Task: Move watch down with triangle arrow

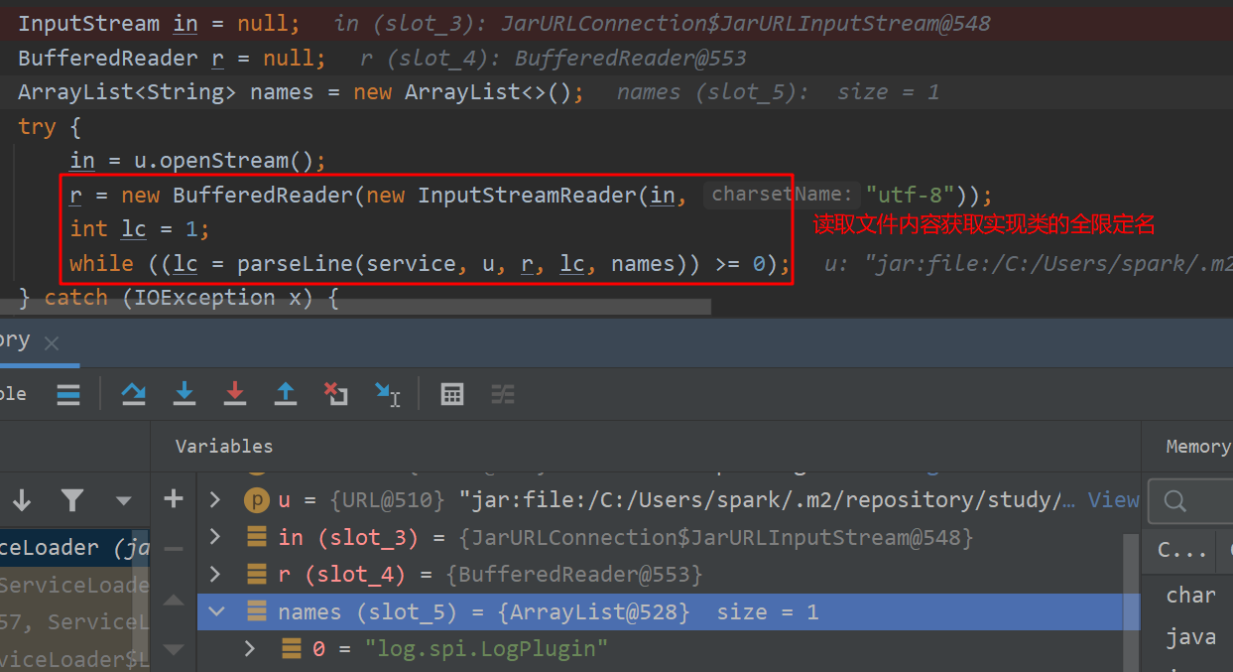Action: tap(174, 650)
